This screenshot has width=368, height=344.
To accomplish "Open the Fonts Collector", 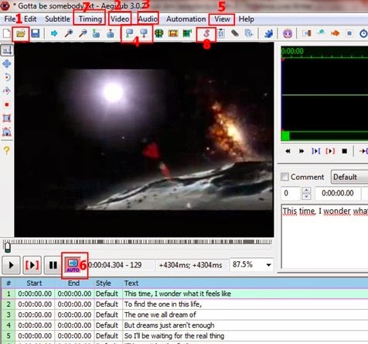I will tap(249, 33).
